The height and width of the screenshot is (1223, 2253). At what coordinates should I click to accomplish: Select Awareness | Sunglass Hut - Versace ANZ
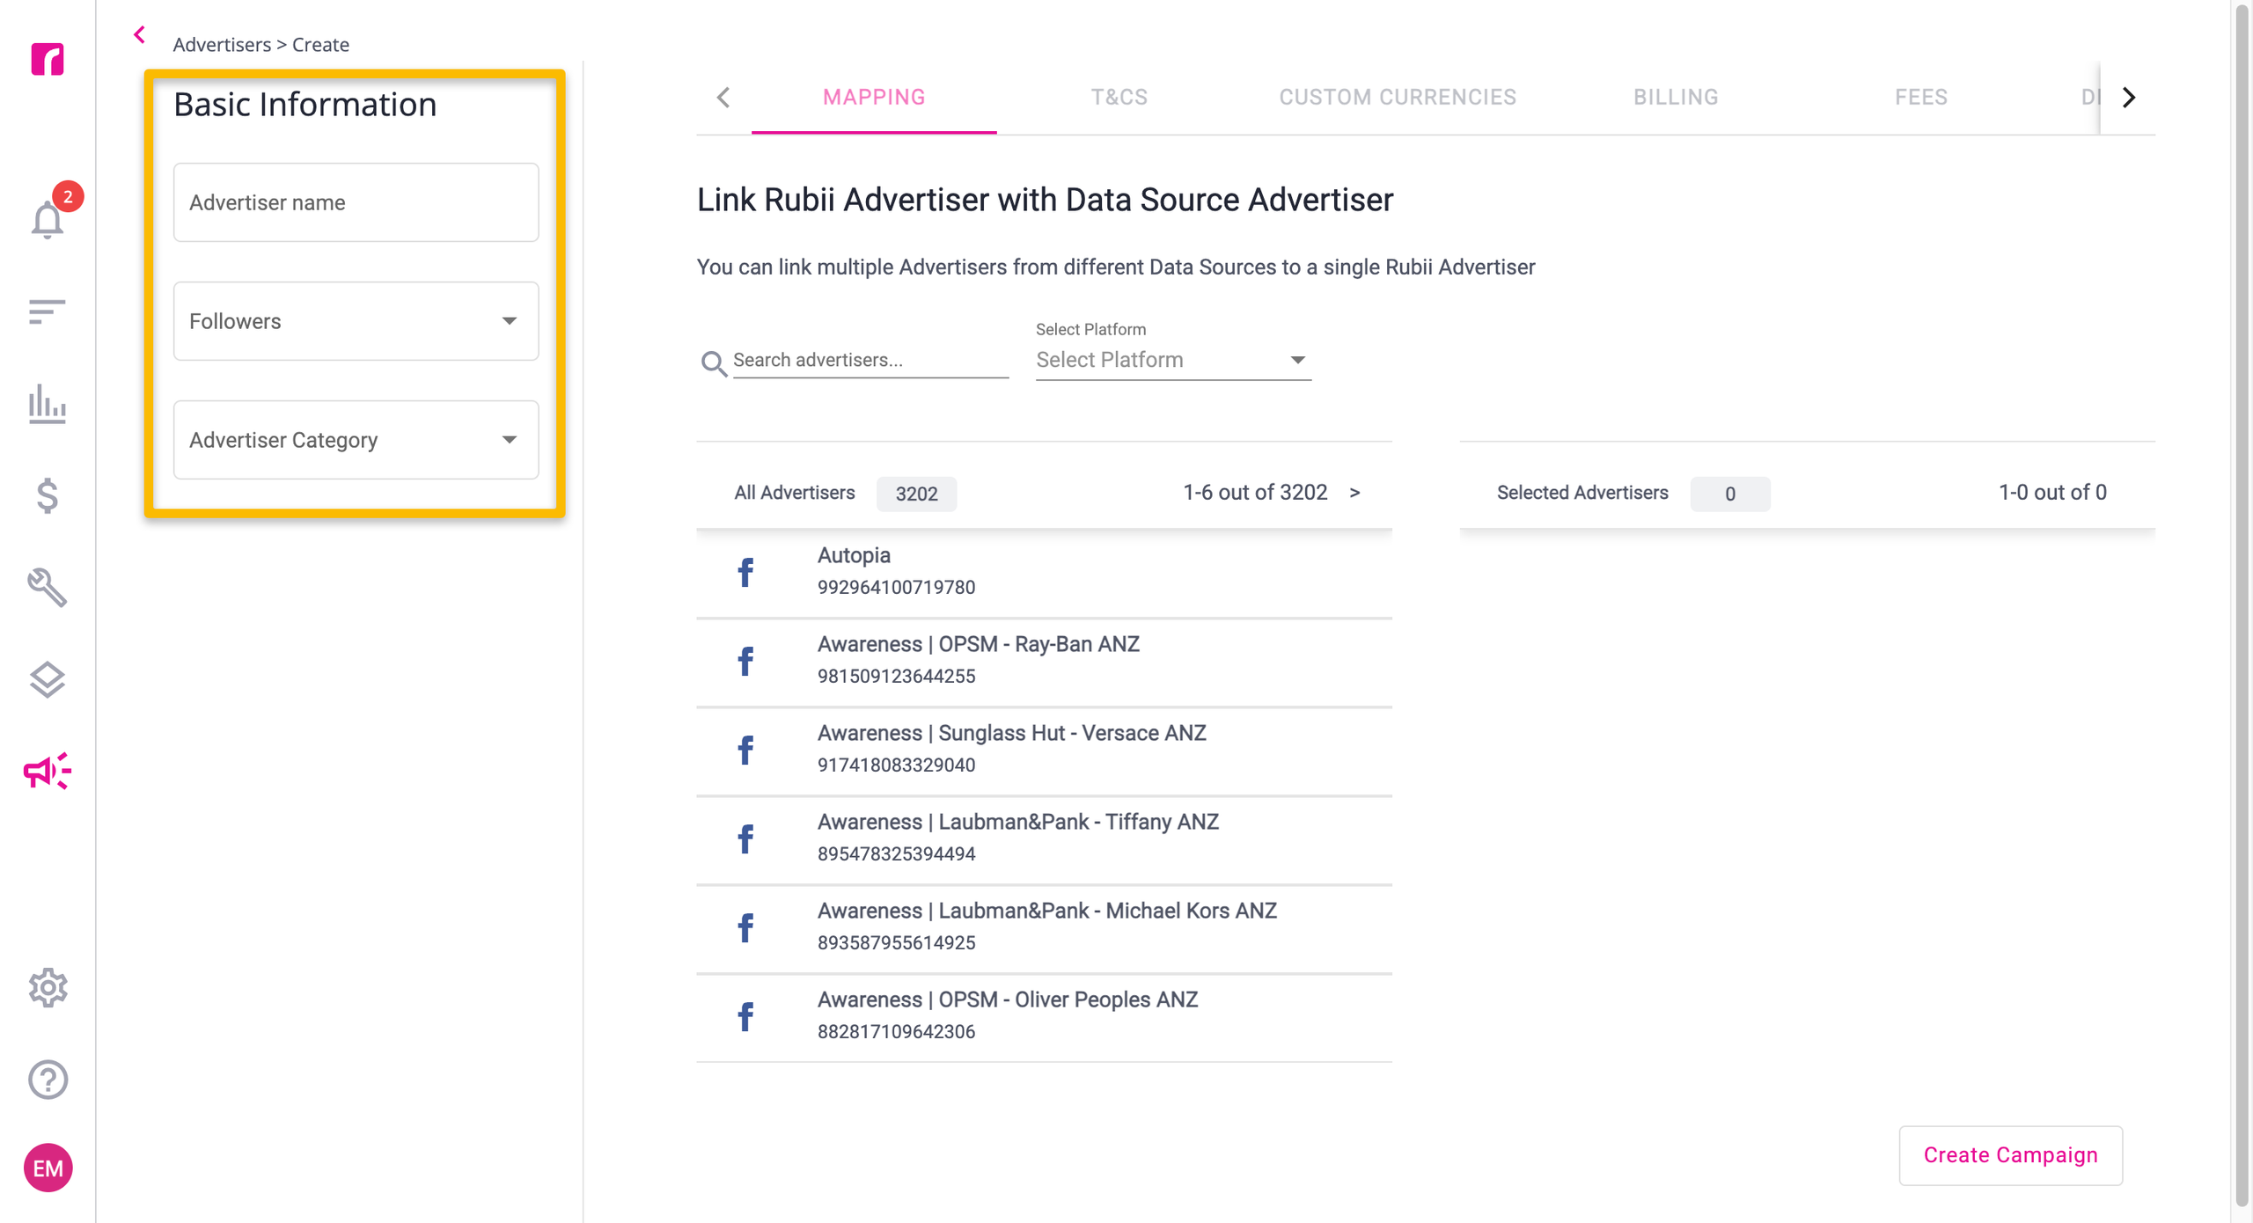tap(1044, 751)
